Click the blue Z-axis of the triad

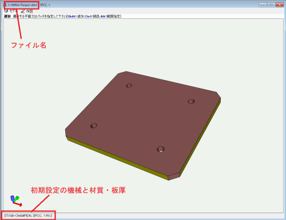click(13, 199)
